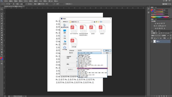Click the 保存 (Save) button

(107, 50)
